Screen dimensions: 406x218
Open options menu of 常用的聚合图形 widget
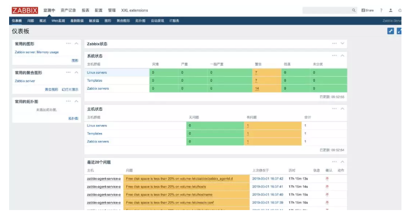click(68, 73)
